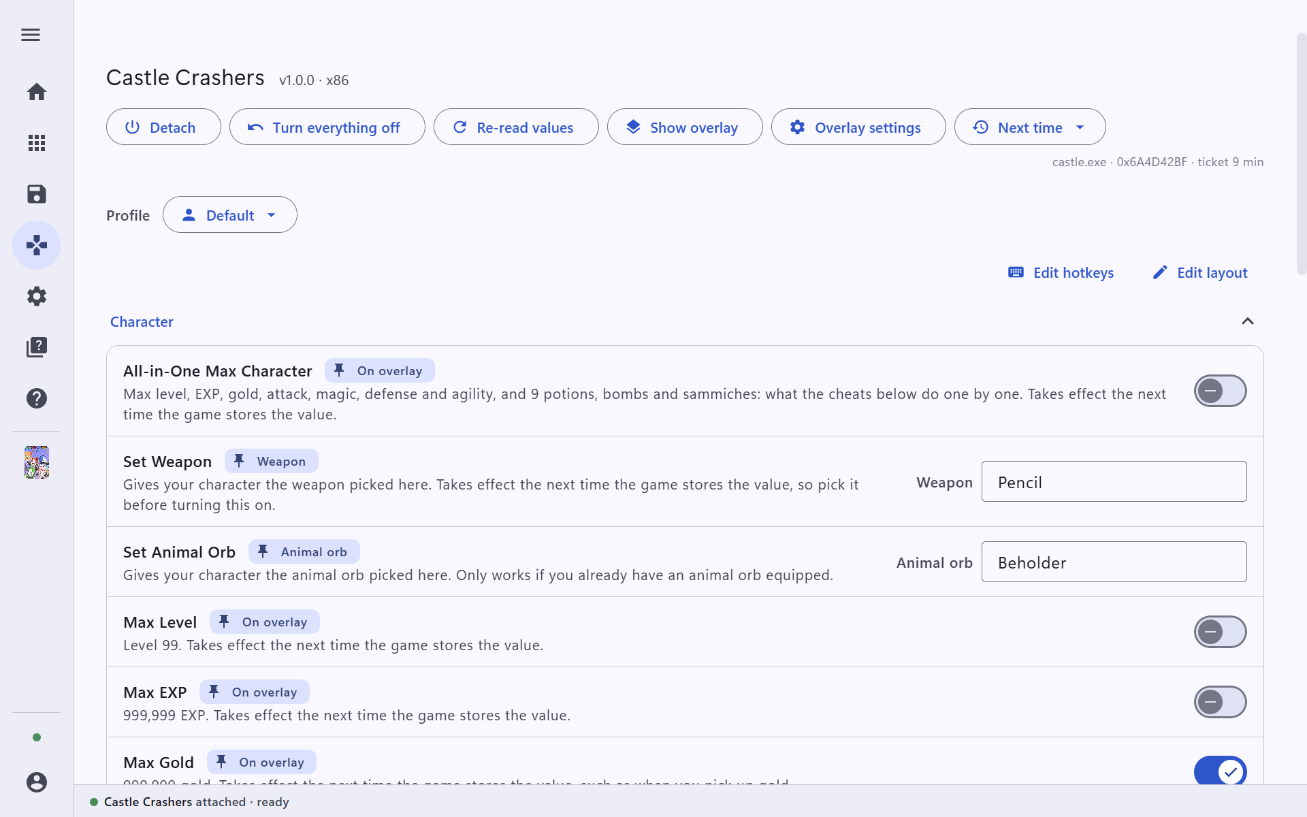Click the 'v1.0.0 · x86' version text
The width and height of the screenshot is (1307, 817).
click(x=314, y=80)
